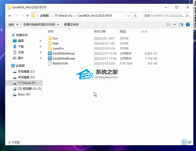The height and width of the screenshot is (151, 196).
Task: Open 在库中包含所选的文件夹 menu
Action: point(41,25)
